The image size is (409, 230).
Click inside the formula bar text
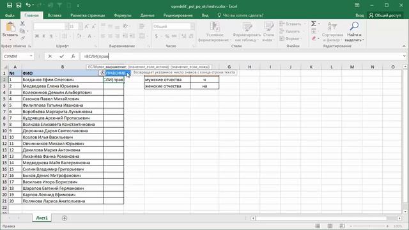pyautogui.click(x=96, y=56)
